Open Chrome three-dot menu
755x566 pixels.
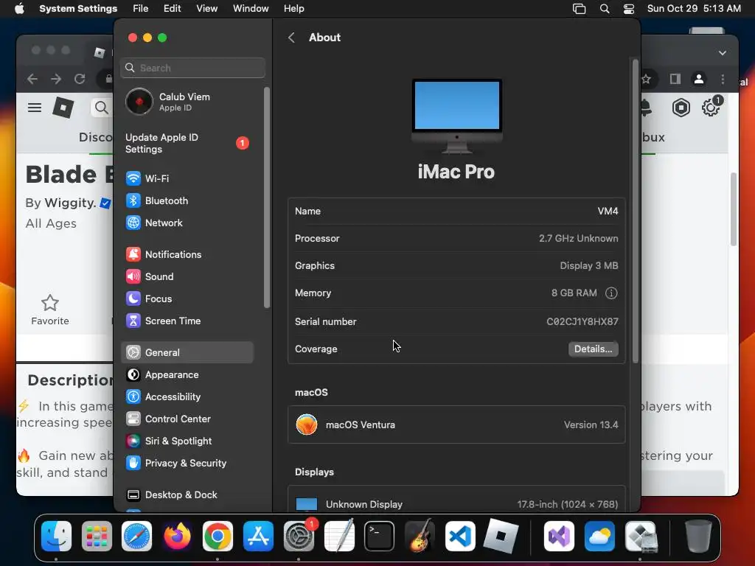pyautogui.click(x=723, y=79)
